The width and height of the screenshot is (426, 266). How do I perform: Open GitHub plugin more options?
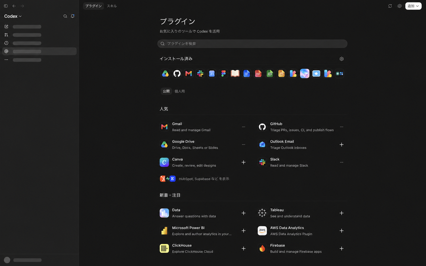341,127
